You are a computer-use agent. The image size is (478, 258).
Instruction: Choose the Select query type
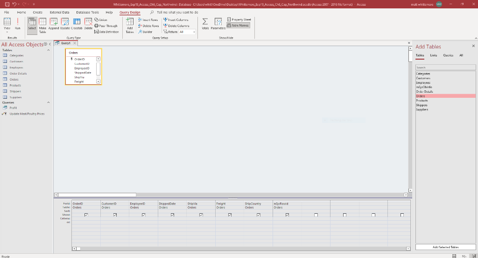click(32, 25)
